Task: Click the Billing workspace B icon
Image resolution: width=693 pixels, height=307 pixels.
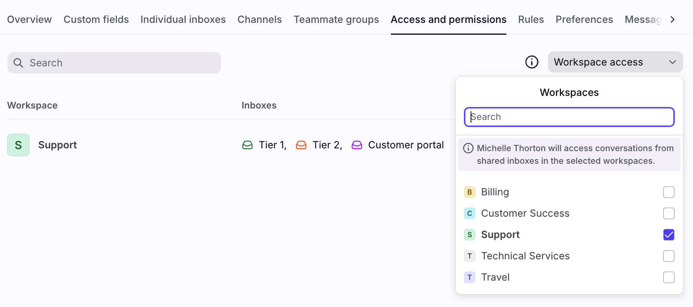Action: [469, 192]
